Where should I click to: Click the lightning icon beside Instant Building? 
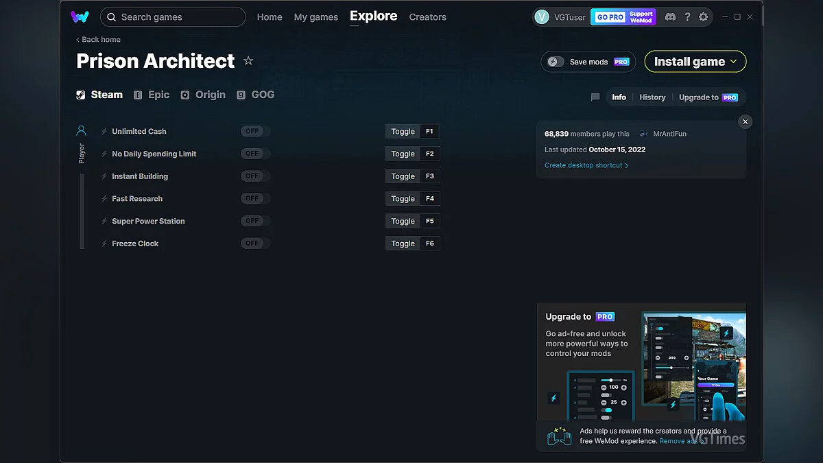pos(104,176)
